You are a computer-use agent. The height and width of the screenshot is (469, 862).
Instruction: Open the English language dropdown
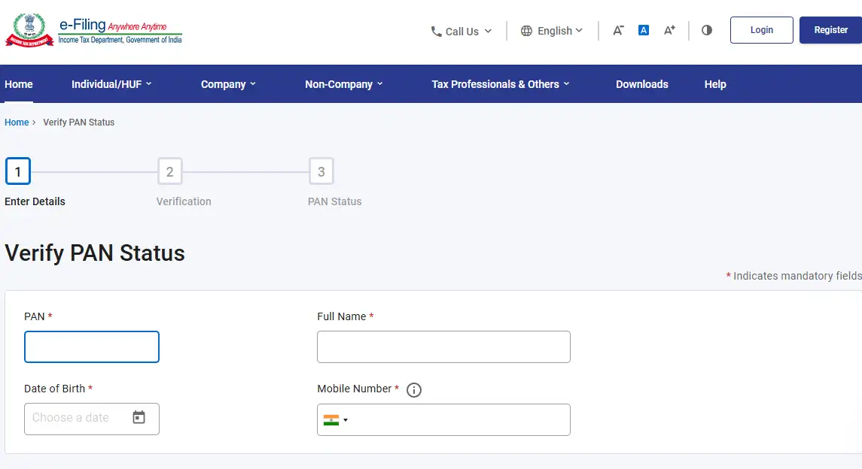pos(553,31)
